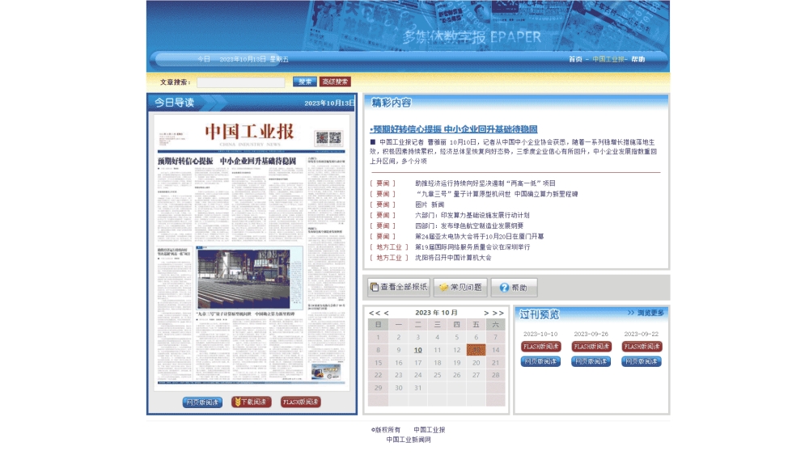Open article 沈阳将召开中国计算机大会
The height and width of the screenshot is (459, 809).
tap(453, 258)
